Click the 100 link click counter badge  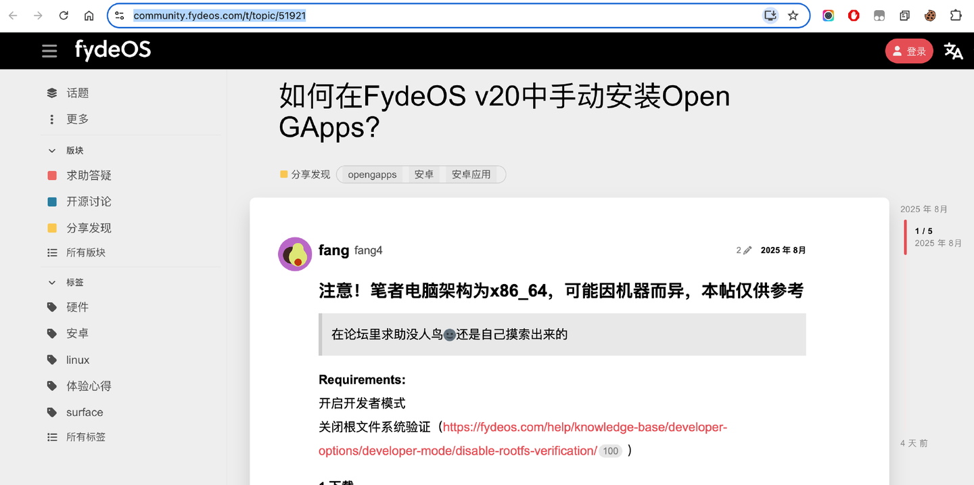[x=611, y=451]
